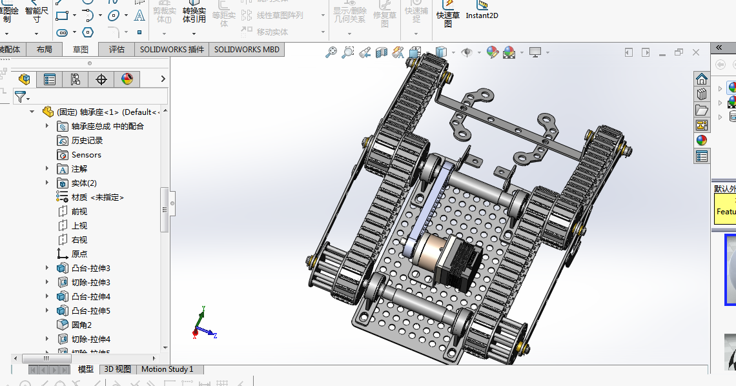Open the Design Library task pane tab
736x386 pixels.
point(702,94)
